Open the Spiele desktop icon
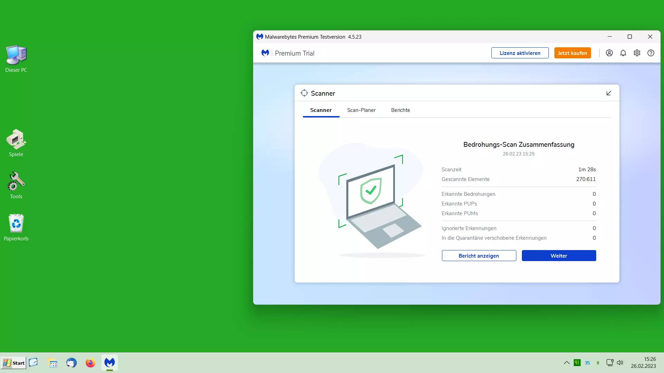 [x=16, y=143]
